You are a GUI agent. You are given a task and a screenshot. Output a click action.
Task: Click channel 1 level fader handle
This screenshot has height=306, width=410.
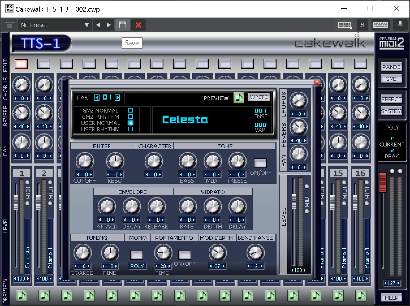(x=16, y=202)
